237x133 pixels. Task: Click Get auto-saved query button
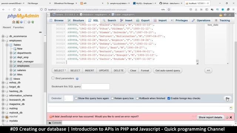point(168,71)
